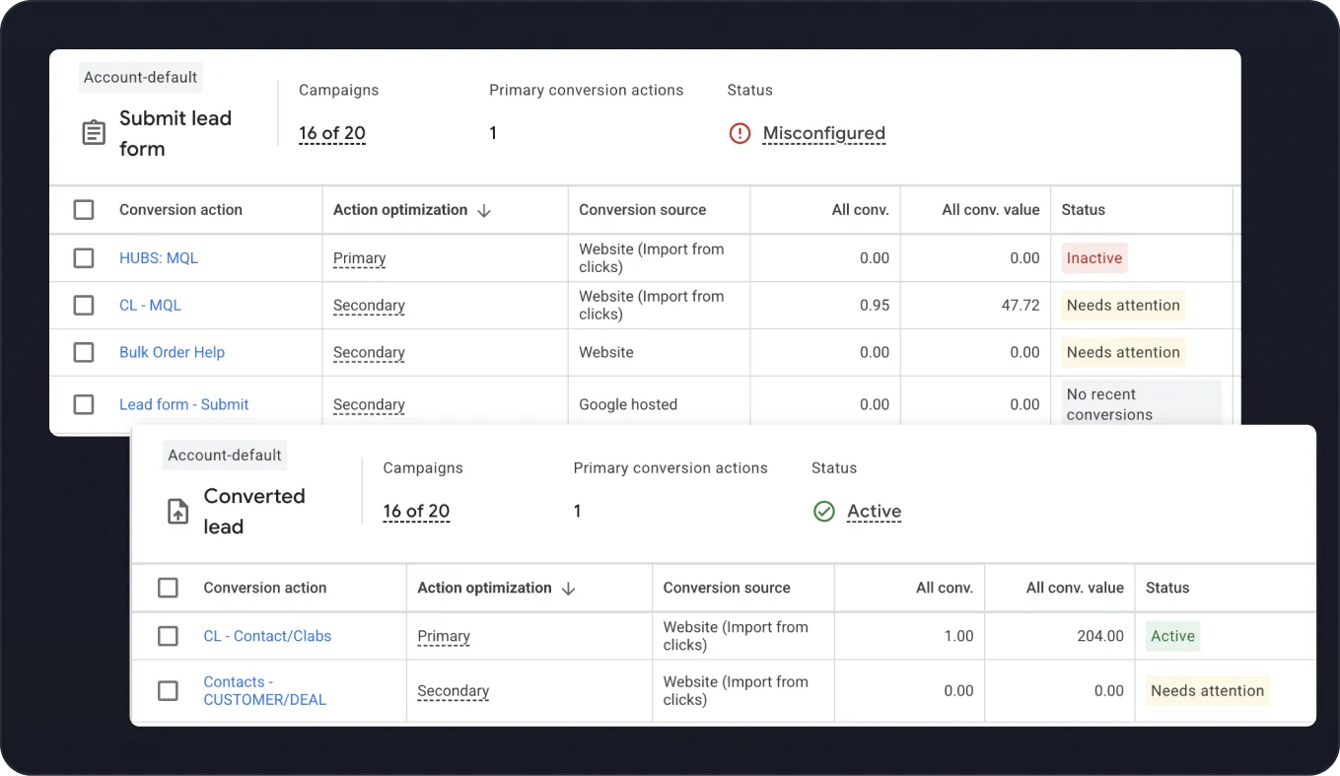Screen dimensions: 1340x776
Task: Click Account-default tag above Submit lead form
Action: pyautogui.click(x=141, y=77)
